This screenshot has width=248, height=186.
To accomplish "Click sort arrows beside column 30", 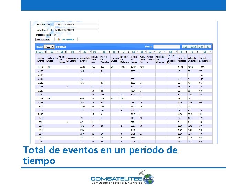I will tap(99, 52).
